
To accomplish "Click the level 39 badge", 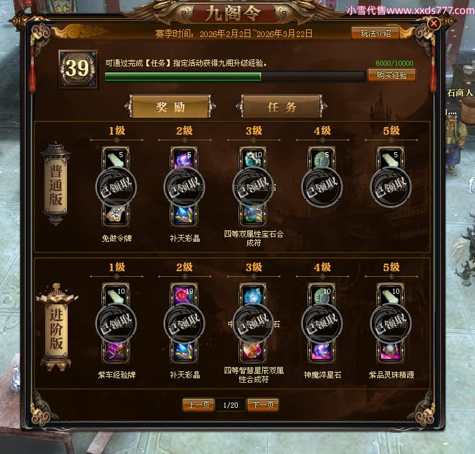I will 78,69.
